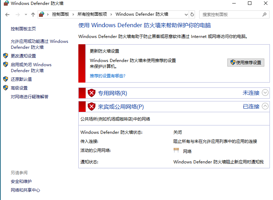The image size is (273, 200).
Task: Collapse the 来宾或公用网络 section chevron
Action: click(265, 106)
